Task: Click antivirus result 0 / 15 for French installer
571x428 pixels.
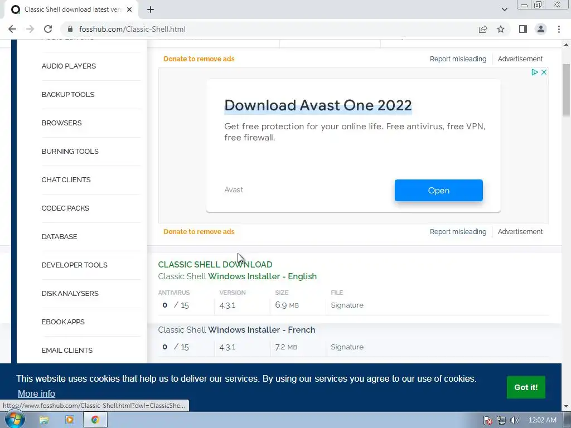Action: click(x=176, y=347)
